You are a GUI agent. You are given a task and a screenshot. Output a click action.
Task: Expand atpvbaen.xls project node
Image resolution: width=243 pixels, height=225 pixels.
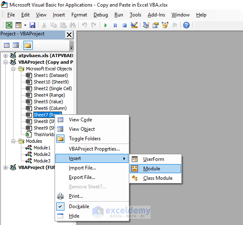(x=5, y=56)
